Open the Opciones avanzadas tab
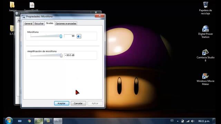This screenshot has width=221, height=124. point(66,23)
